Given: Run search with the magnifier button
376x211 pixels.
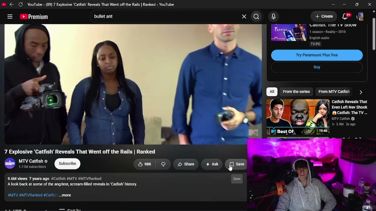Looking at the screenshot, I should [x=256, y=17].
